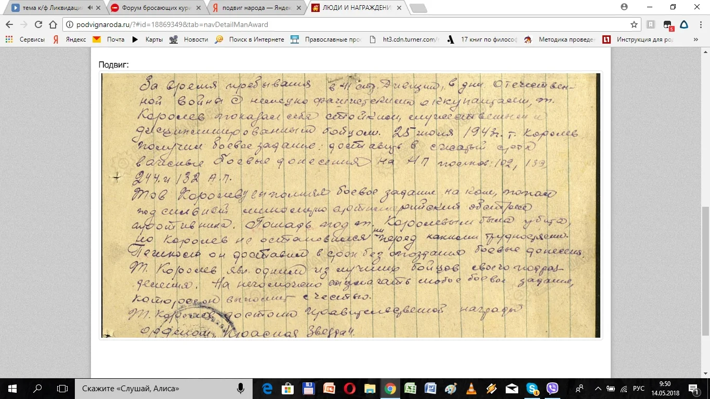The width and height of the screenshot is (710, 399).
Task: Open the floppy disk app in taskbar
Action: [x=308, y=388]
